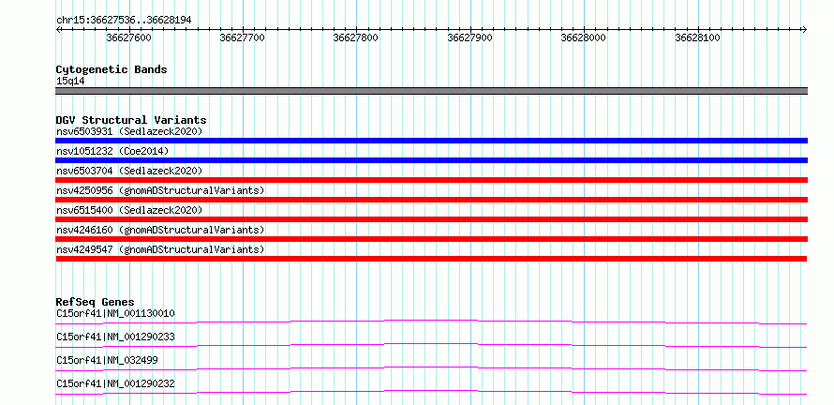This screenshot has height=405, width=834.
Task: Open variant label nsv4249547 (gnomADStructuralVariants)
Action: 160,249
